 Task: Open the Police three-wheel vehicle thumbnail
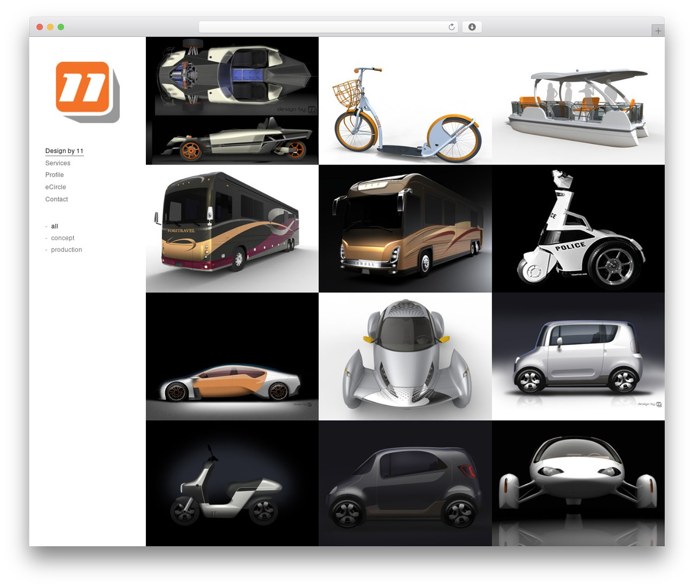[x=578, y=228]
